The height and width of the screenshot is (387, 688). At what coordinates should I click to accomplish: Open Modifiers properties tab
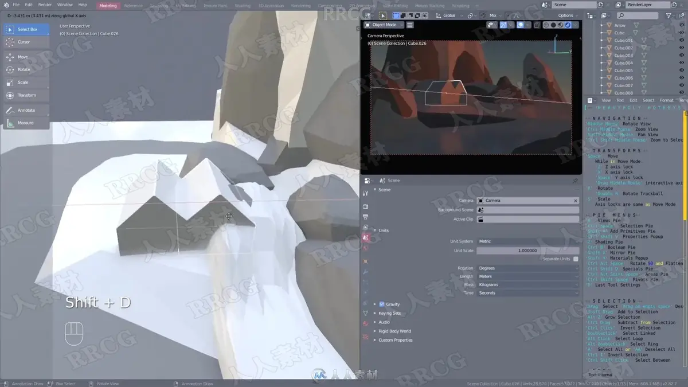click(365, 272)
